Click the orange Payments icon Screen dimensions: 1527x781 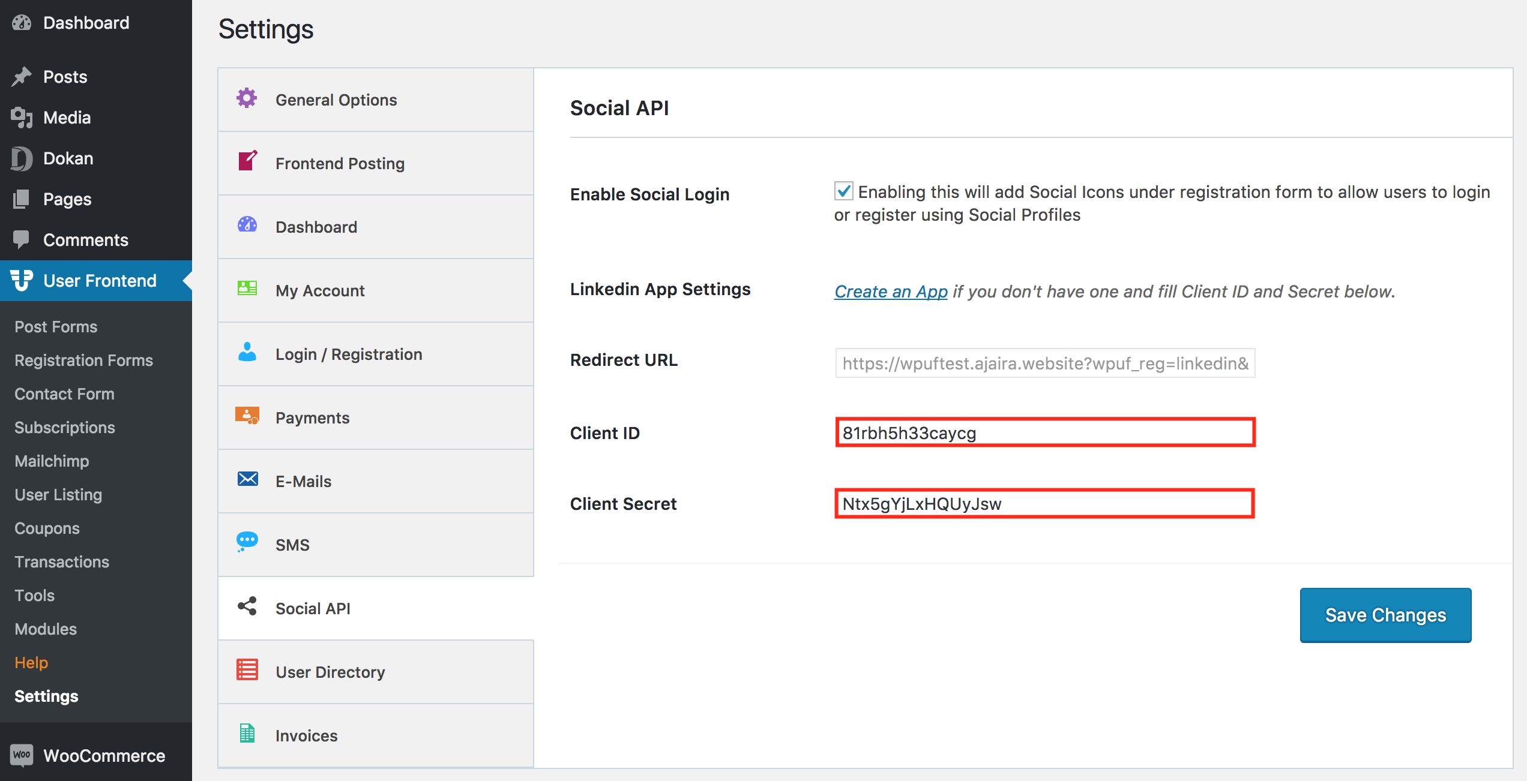tap(247, 416)
